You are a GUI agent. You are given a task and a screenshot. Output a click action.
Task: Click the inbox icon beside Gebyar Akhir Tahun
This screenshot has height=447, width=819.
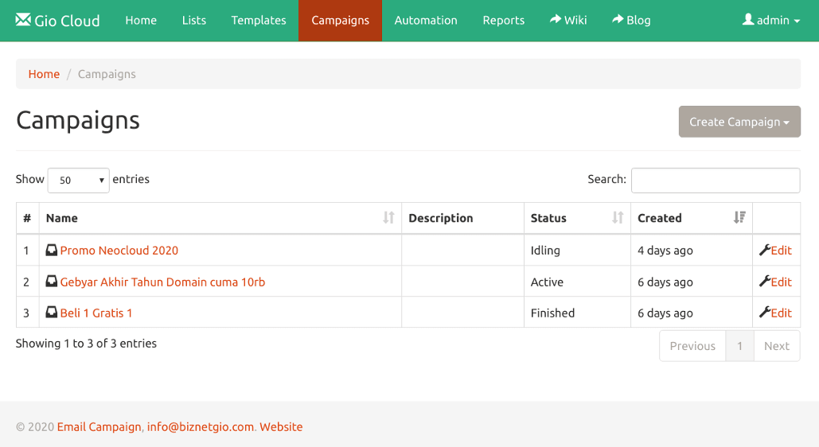52,282
